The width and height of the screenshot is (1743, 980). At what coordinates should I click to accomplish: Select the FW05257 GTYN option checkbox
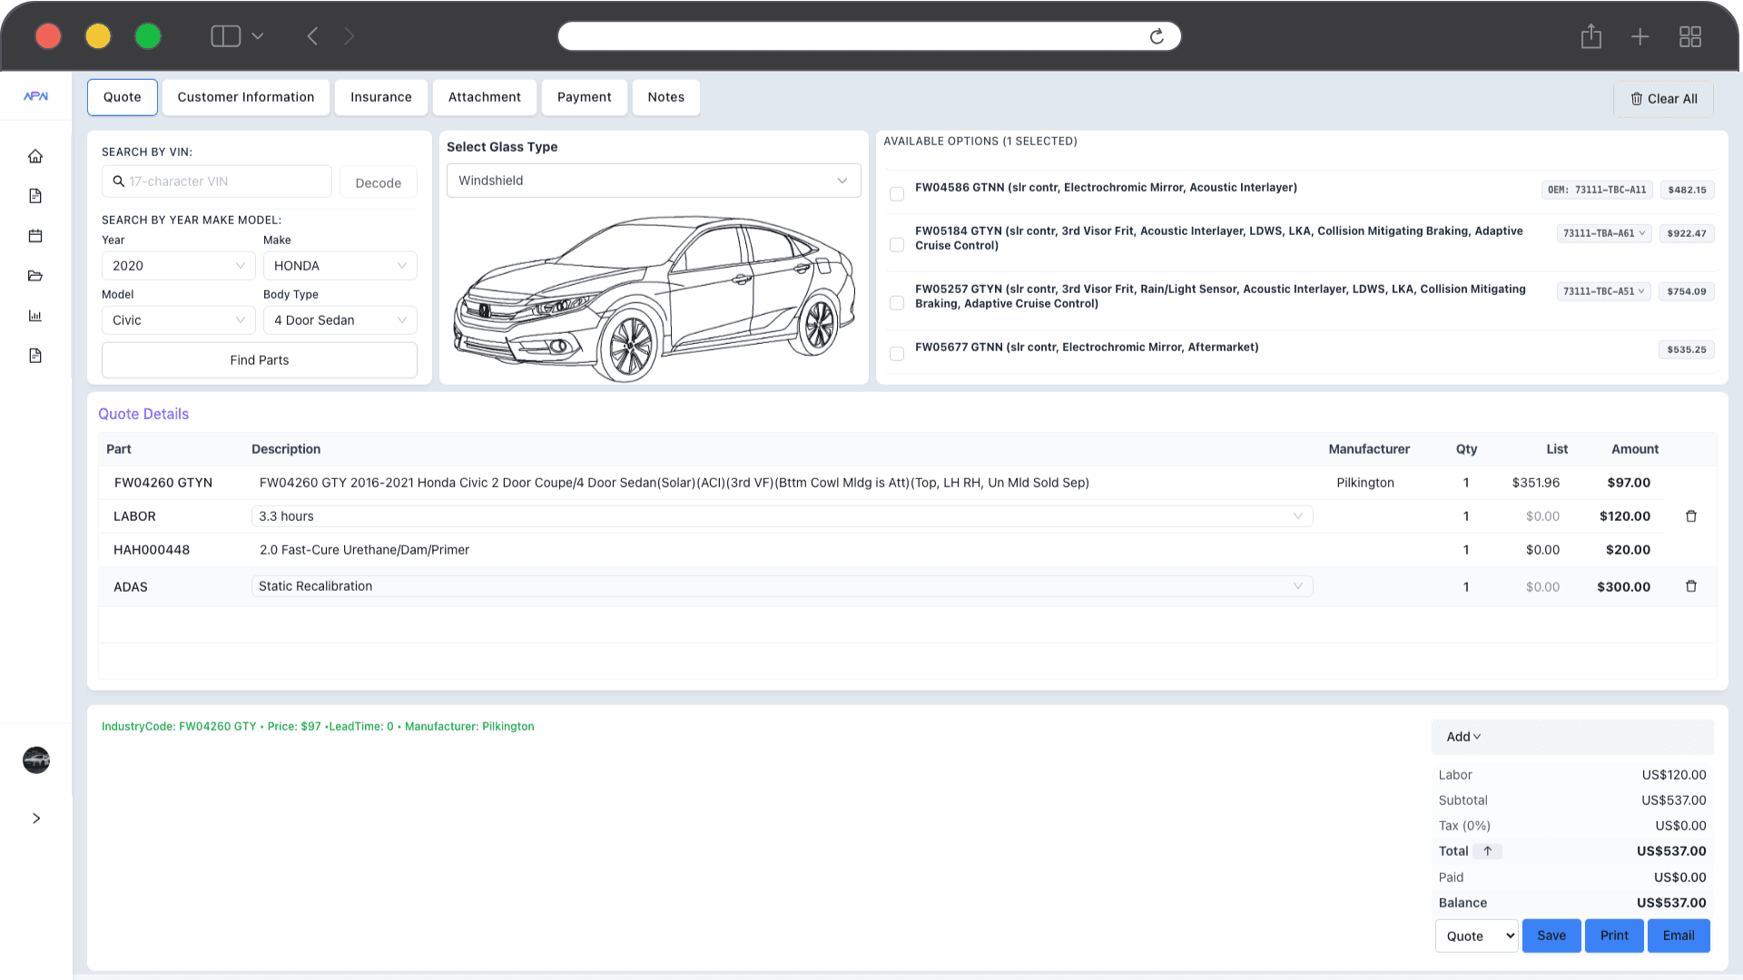point(897,303)
